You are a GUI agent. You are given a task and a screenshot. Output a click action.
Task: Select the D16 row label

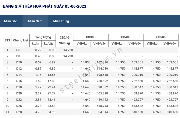pos(19,81)
